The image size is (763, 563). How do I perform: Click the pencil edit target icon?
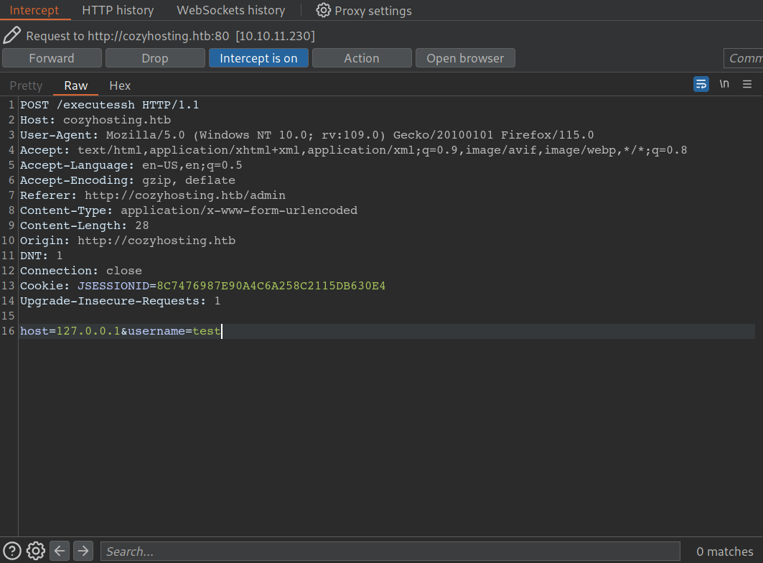11,35
